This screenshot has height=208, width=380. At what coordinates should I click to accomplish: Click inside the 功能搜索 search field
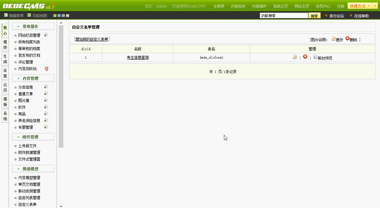point(283,15)
